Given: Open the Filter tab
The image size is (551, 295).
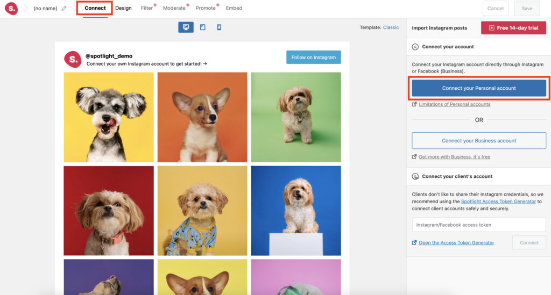Looking at the screenshot, I should point(147,9).
